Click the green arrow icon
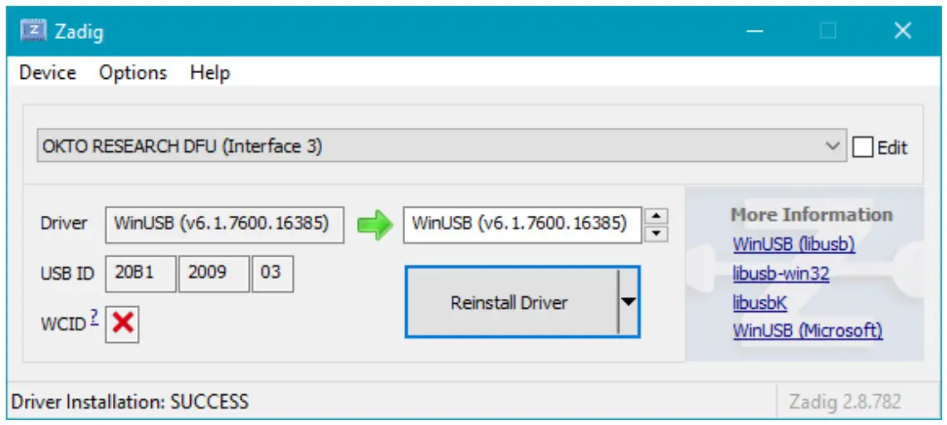Image resolution: width=947 pixels, height=425 pixels. point(374,225)
